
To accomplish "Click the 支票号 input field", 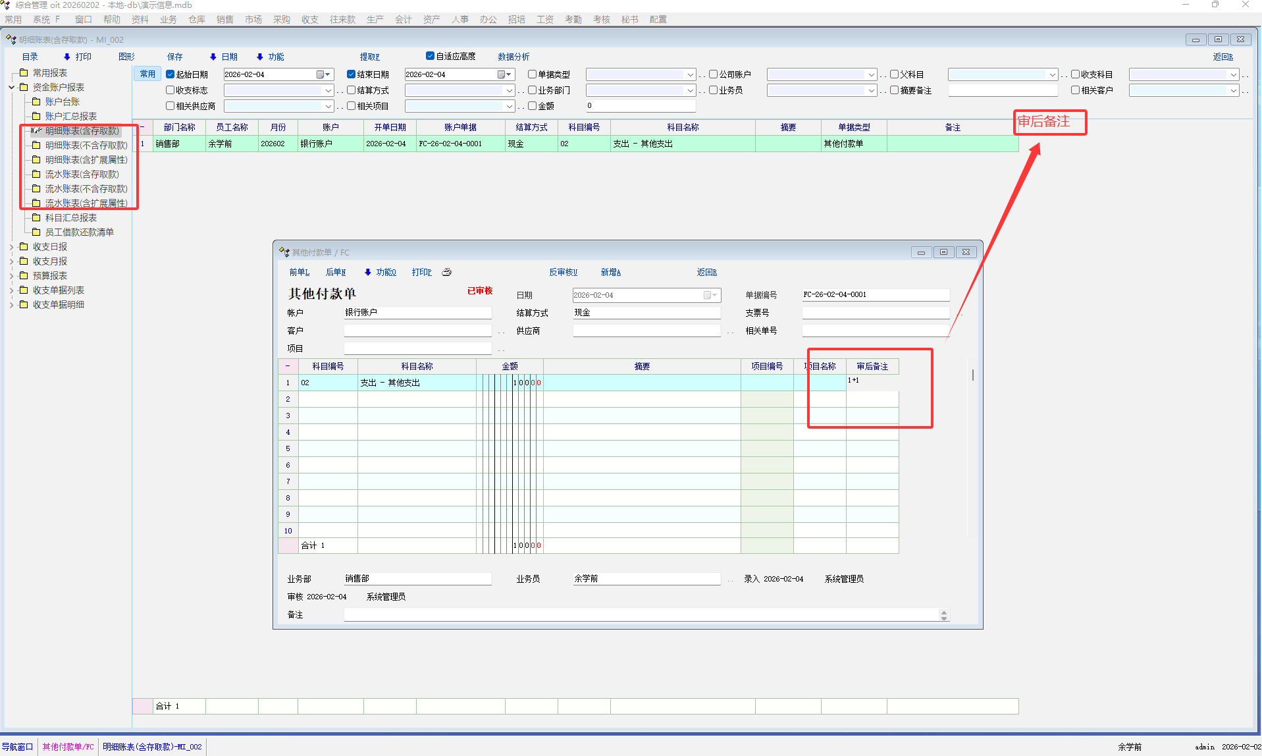I will [875, 313].
